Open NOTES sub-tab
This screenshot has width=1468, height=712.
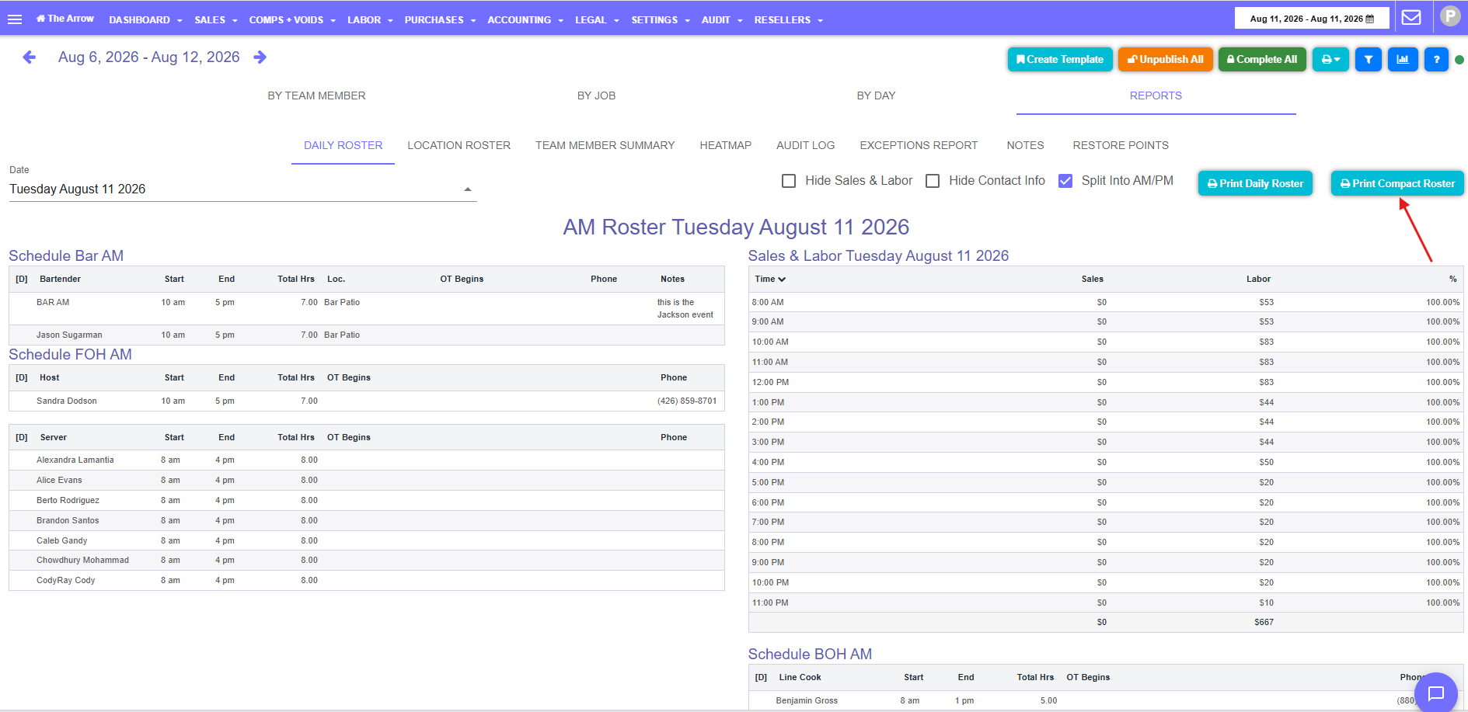[x=1025, y=145]
